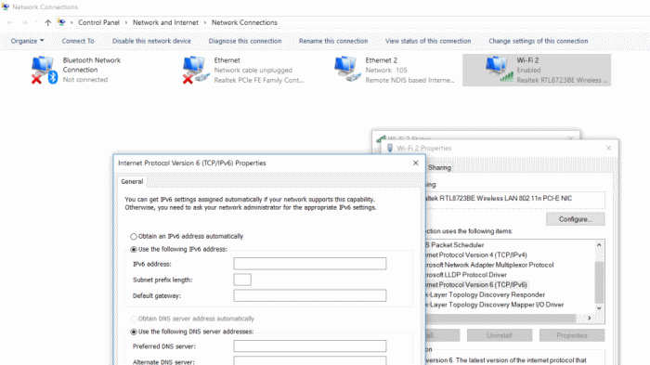Image resolution: width=650 pixels, height=365 pixels.
Task: Click the Up arrow navigation button
Action: [47, 22]
